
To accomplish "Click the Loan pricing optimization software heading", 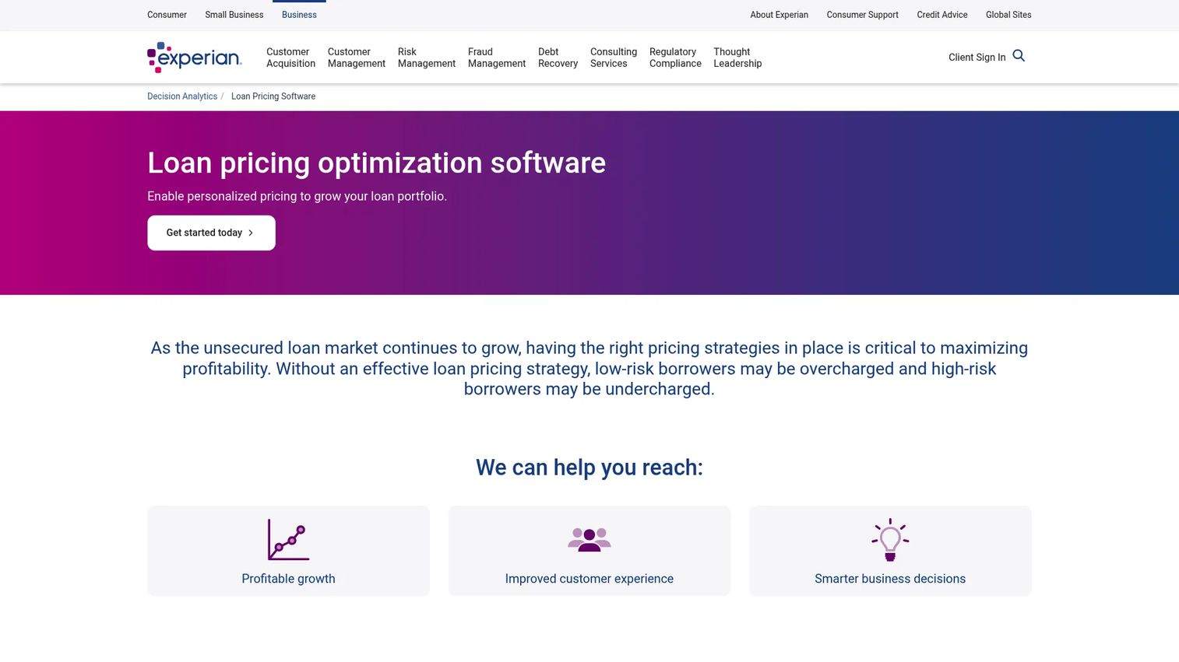I will [x=376, y=163].
